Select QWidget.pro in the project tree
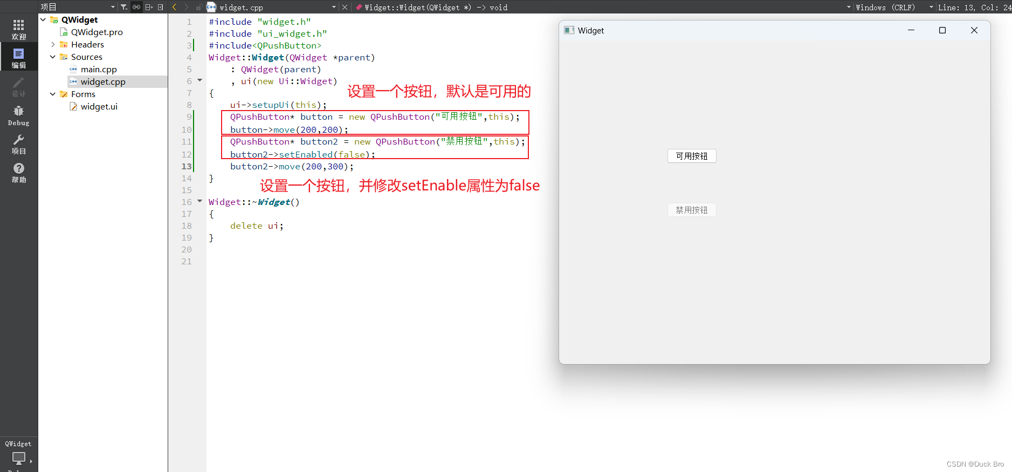 tap(97, 32)
